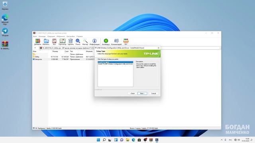Open the Файл menu in WinRAR
Viewport: 255px width, 143px height.
(35, 36)
